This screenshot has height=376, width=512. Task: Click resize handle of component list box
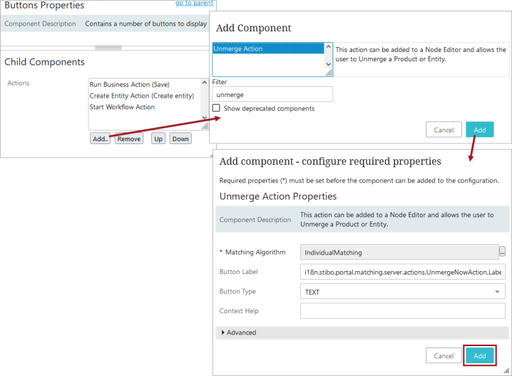click(x=329, y=73)
